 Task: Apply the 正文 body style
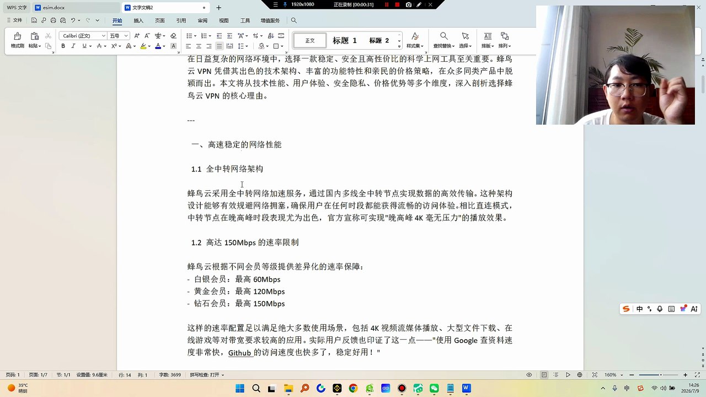tap(310, 40)
